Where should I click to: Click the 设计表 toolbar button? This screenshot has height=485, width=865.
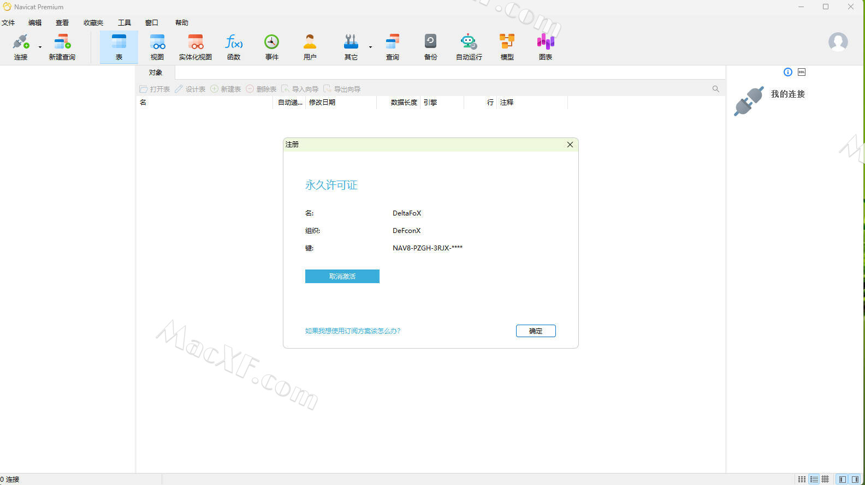point(190,89)
